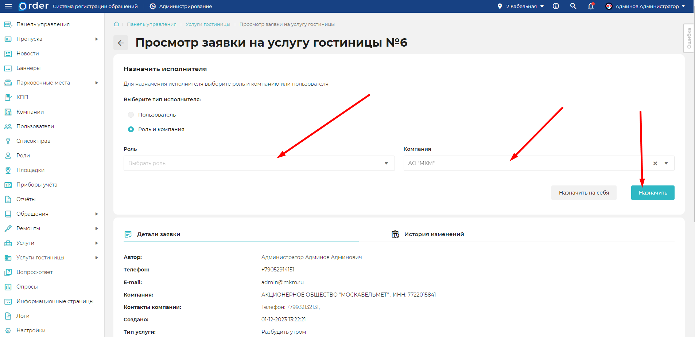Image resolution: width=695 pixels, height=337 pixels.
Task: Open the sidebar section Пропуска
Action: pos(29,39)
